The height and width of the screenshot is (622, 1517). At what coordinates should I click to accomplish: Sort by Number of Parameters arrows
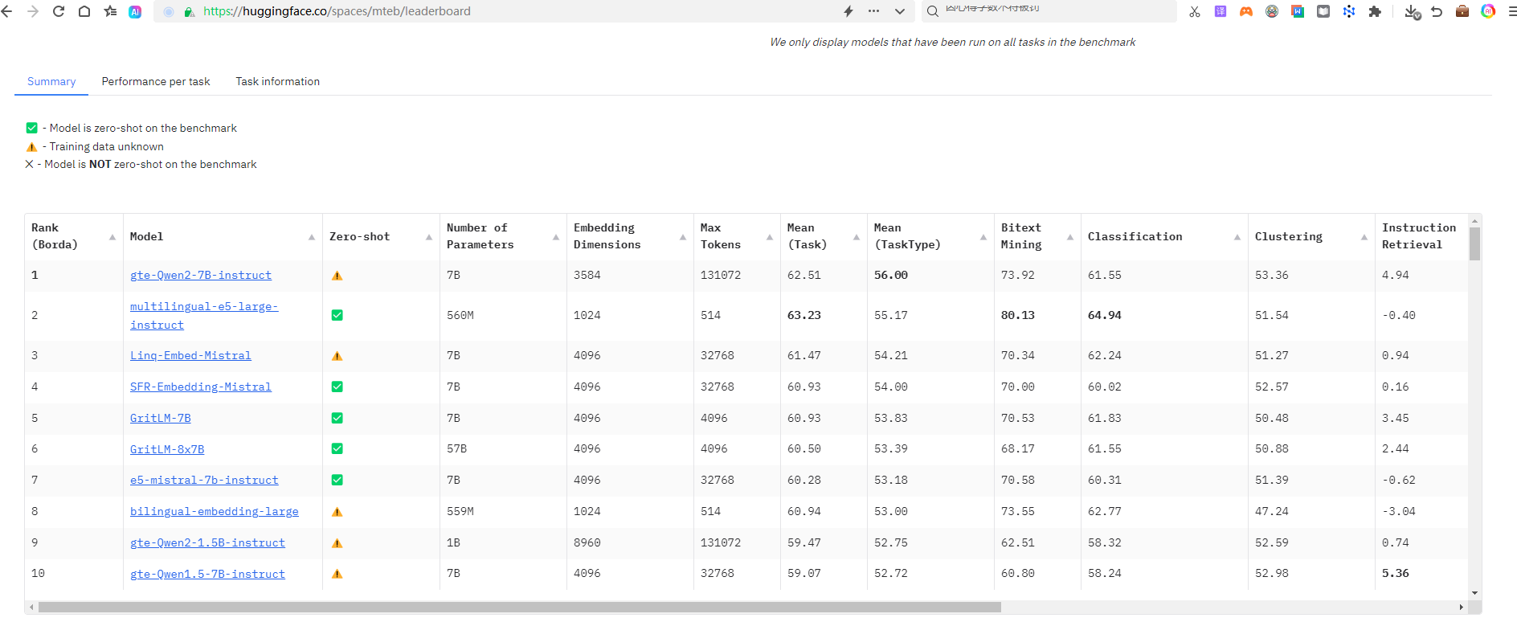tap(556, 237)
